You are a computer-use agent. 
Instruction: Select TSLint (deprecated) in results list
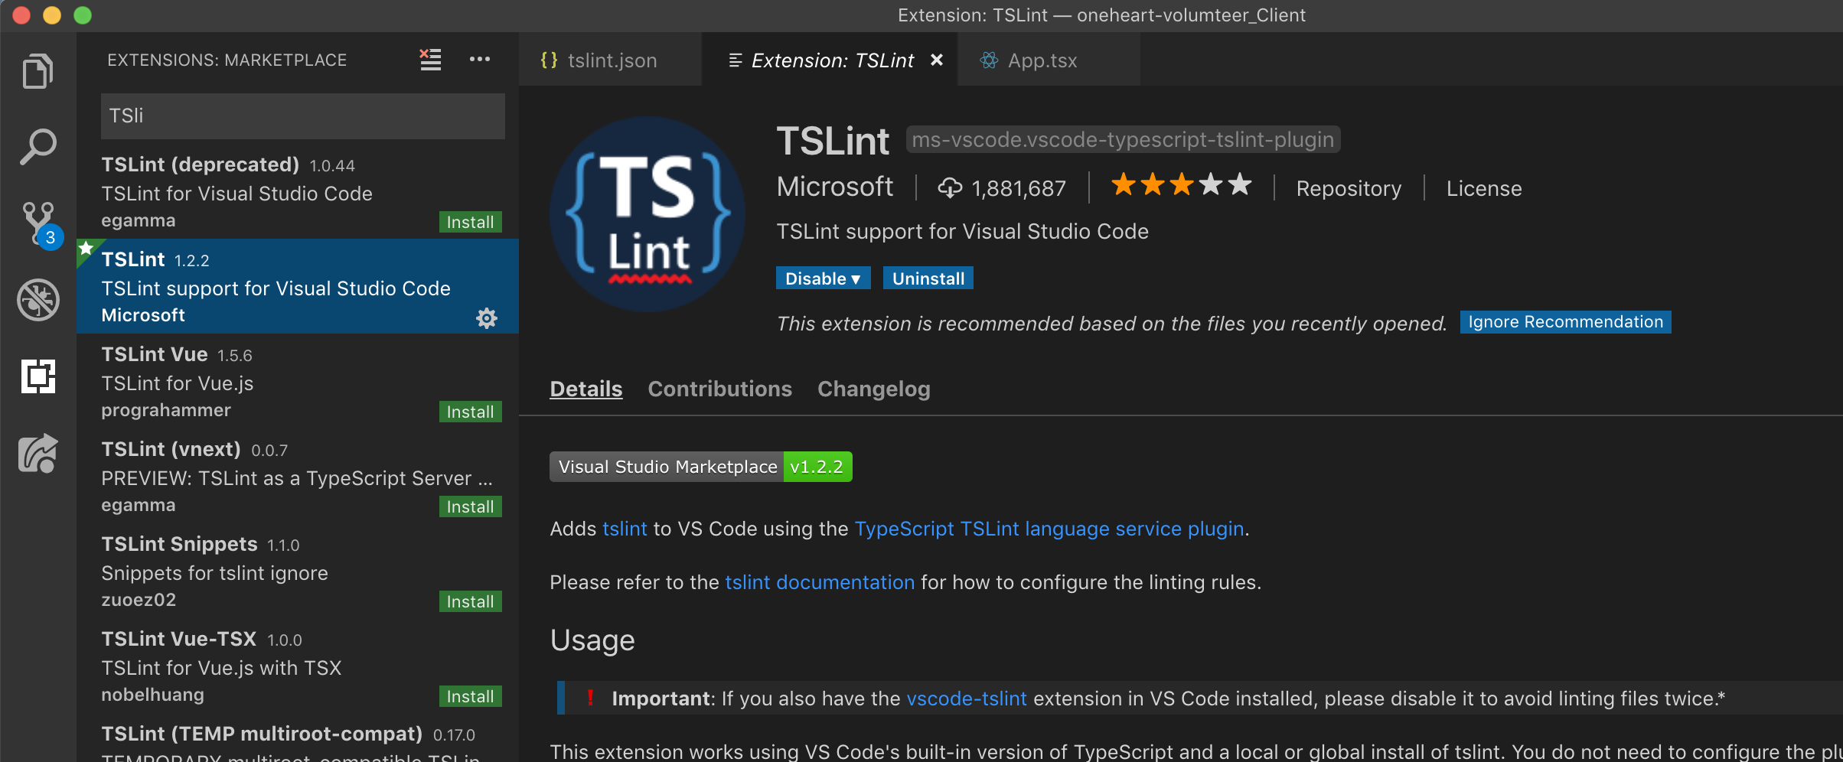coord(298,191)
